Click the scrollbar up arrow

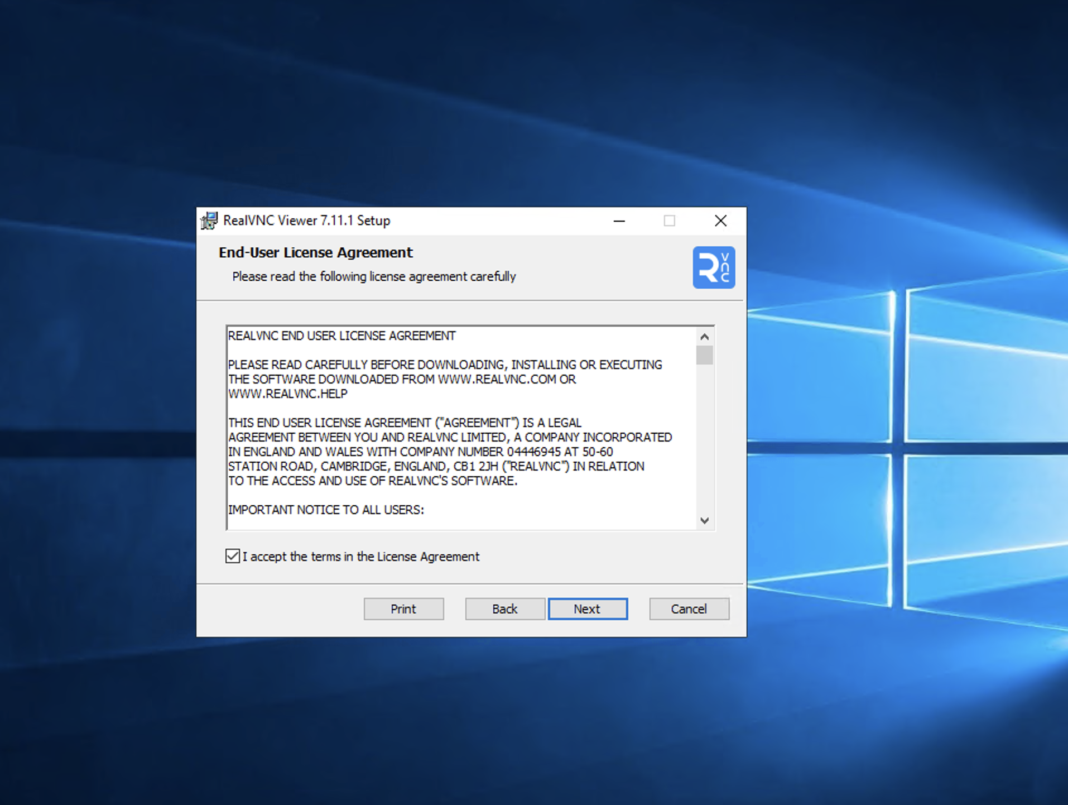[x=705, y=336]
